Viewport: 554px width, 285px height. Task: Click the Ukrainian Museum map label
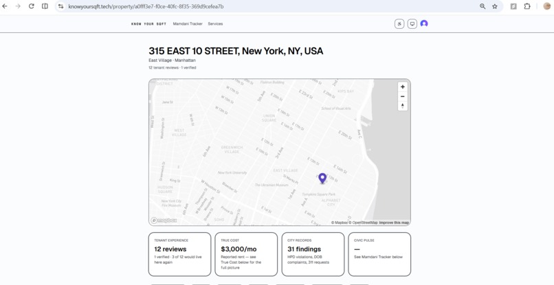(x=272, y=185)
